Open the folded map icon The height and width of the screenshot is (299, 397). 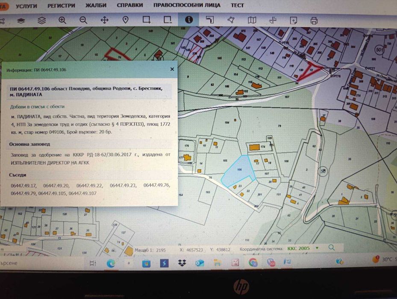pyautogui.click(x=252, y=20)
